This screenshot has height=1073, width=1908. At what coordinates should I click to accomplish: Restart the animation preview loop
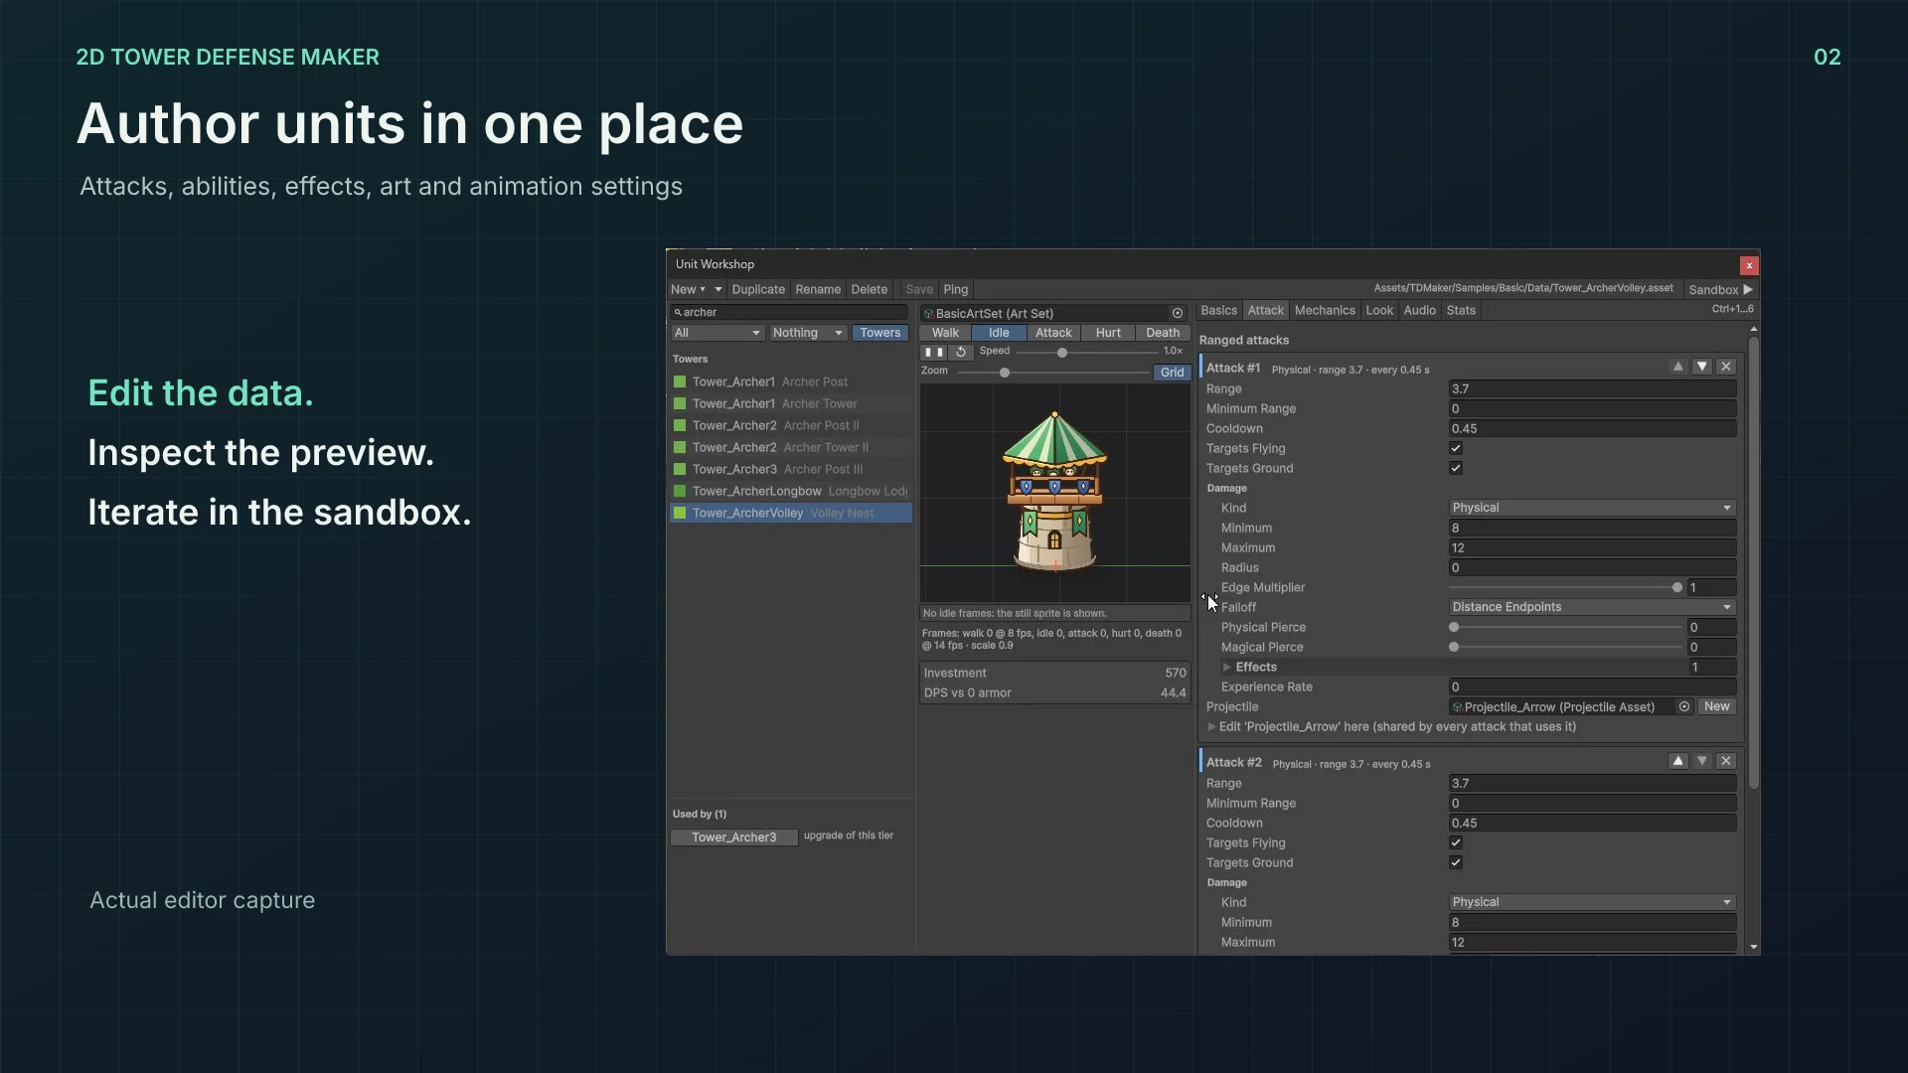pyautogui.click(x=961, y=352)
